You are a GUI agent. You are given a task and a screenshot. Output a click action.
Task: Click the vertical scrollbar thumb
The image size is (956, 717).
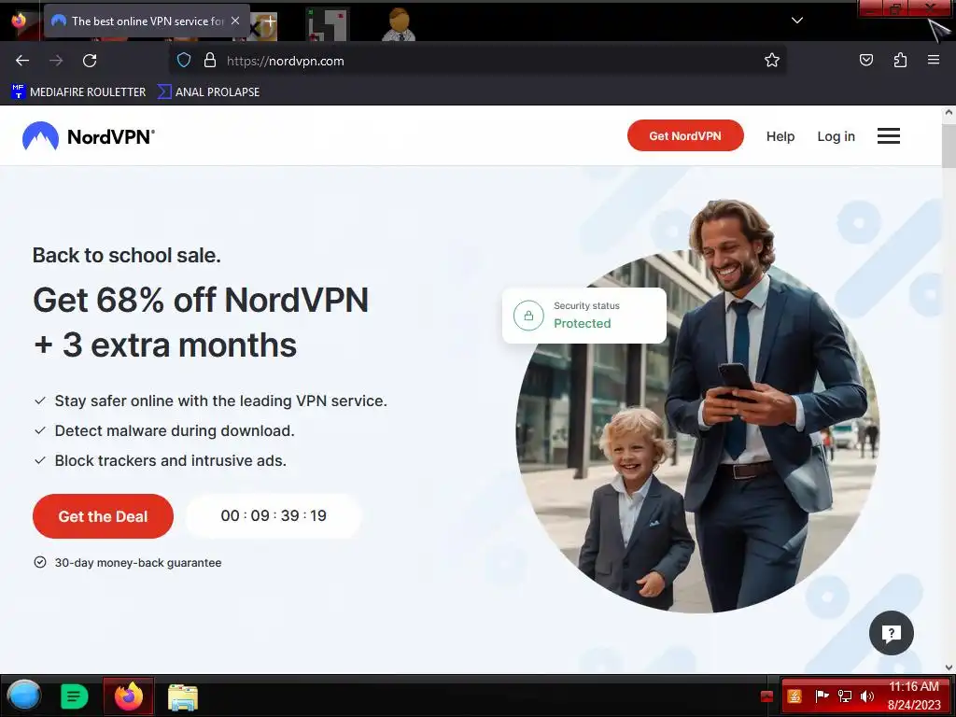(x=949, y=145)
